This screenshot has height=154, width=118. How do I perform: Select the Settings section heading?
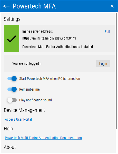[12, 19]
